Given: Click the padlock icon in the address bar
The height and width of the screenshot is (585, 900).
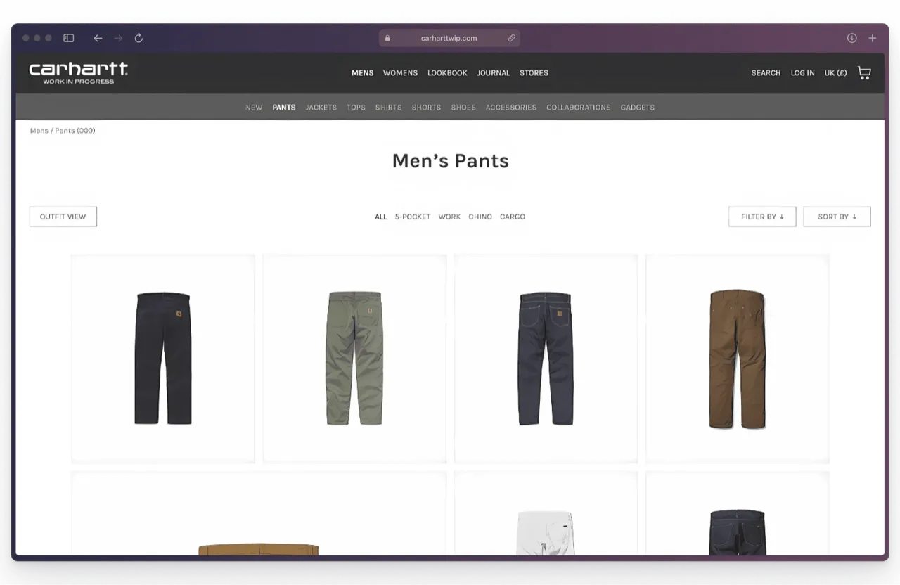Looking at the screenshot, I should pyautogui.click(x=387, y=38).
